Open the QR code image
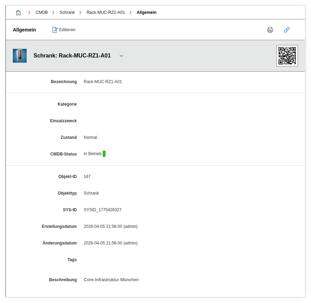The width and height of the screenshot is (311, 303). point(287,56)
